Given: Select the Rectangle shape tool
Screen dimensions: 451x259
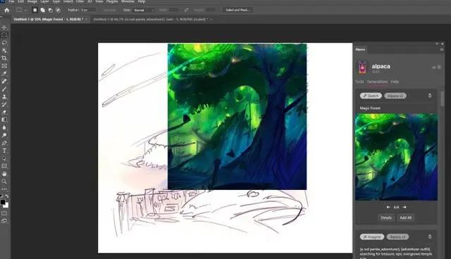Looking at the screenshot, I should 4,166.
